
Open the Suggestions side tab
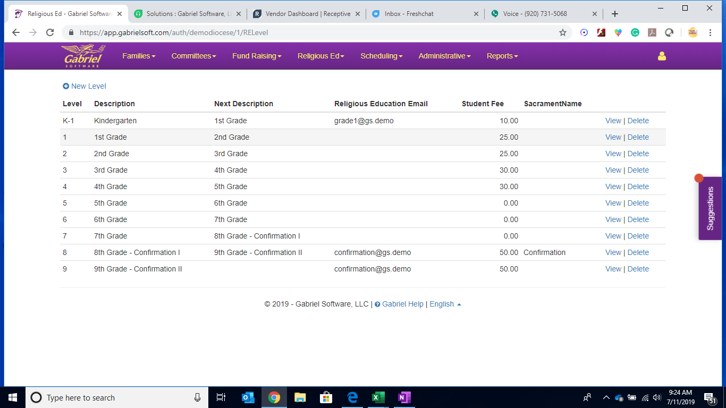click(x=710, y=208)
